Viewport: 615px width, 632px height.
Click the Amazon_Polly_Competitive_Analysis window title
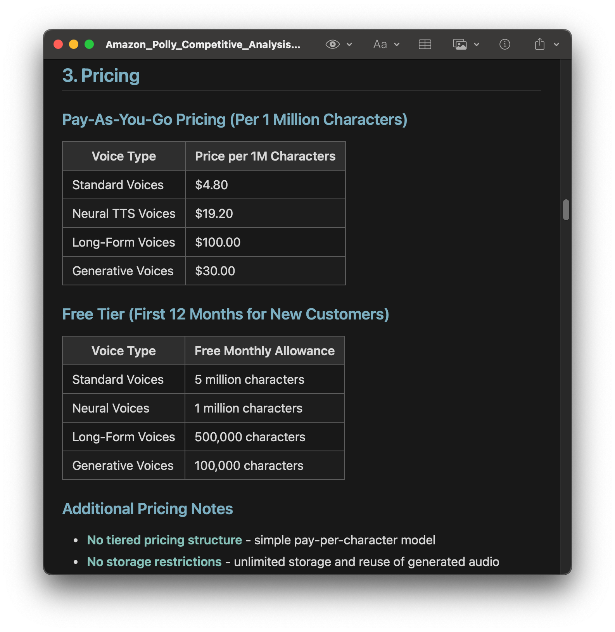(203, 45)
